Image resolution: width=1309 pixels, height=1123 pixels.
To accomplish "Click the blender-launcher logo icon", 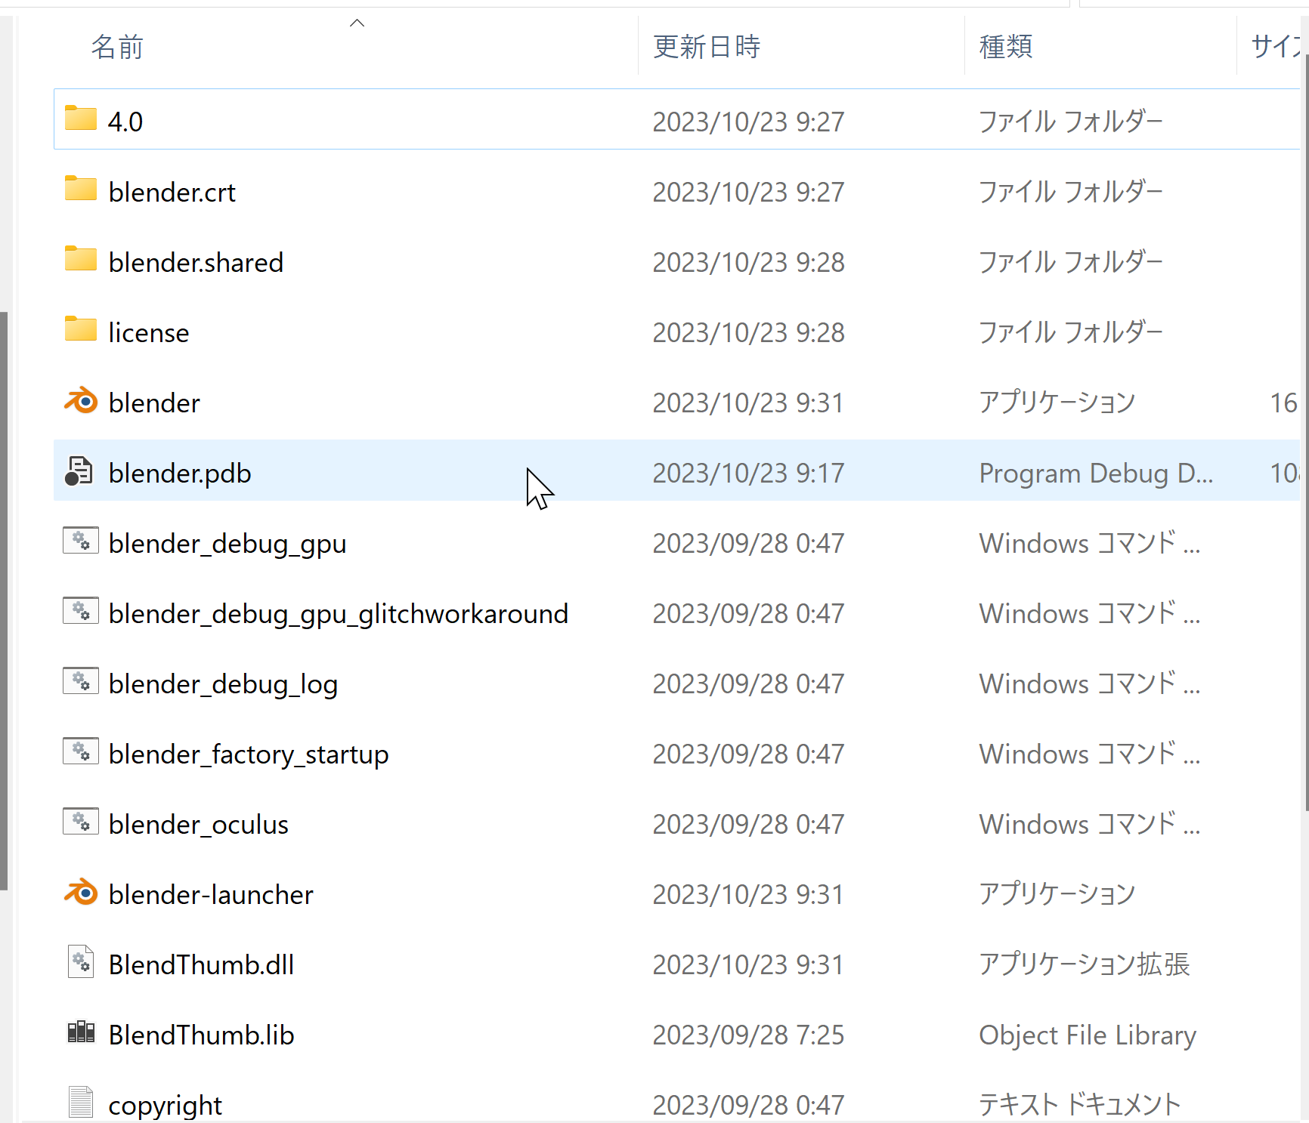I will tap(80, 893).
